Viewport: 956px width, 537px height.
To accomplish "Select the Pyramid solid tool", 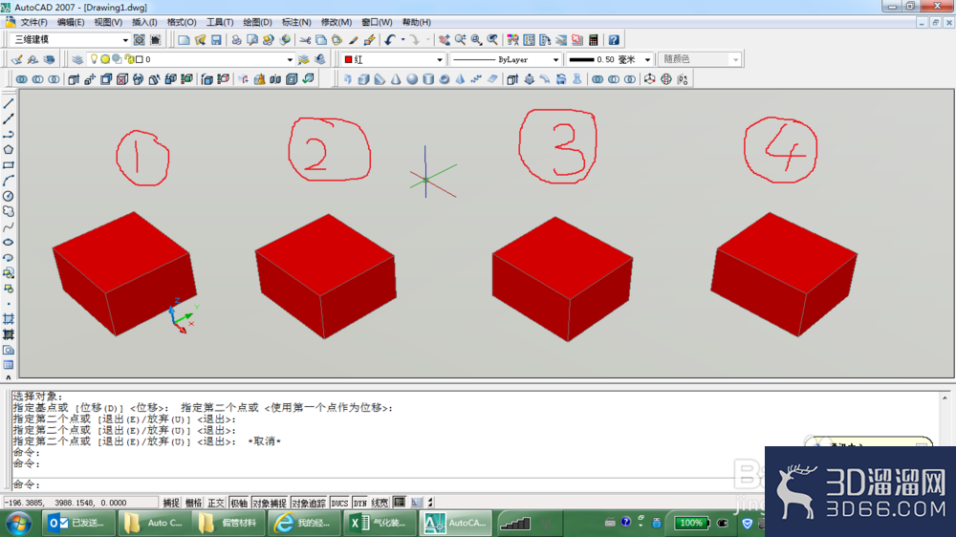I will tap(461, 79).
